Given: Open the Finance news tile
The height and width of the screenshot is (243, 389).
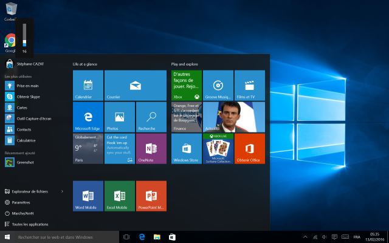Looking at the screenshot, I should (187, 117).
